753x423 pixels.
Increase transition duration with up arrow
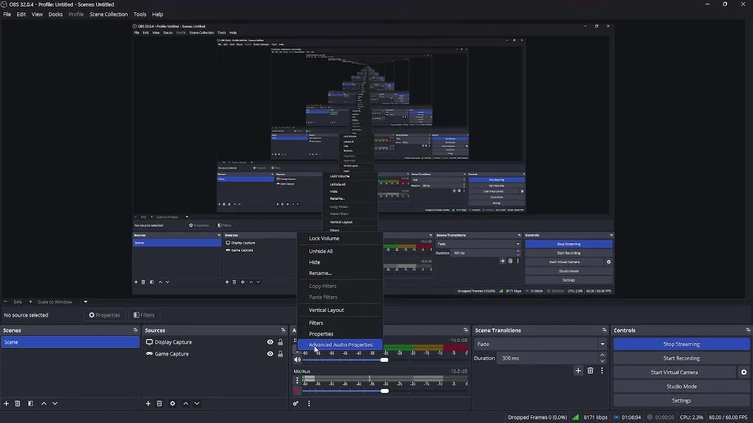602,355
